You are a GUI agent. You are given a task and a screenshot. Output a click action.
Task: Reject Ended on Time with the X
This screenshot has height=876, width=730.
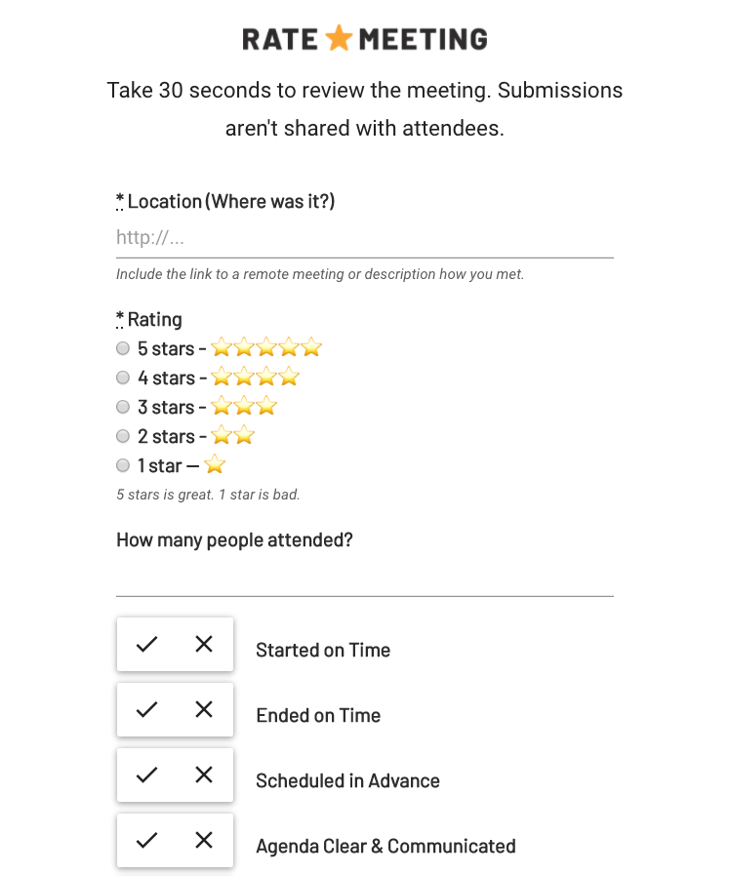pos(204,709)
